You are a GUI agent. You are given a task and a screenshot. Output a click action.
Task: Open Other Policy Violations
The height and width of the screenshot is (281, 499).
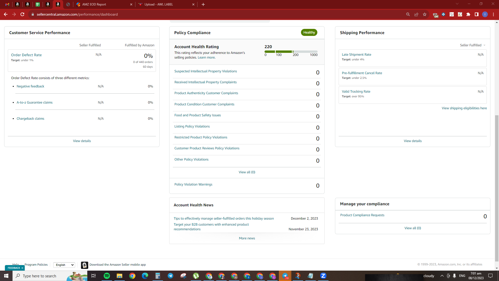[191, 159]
